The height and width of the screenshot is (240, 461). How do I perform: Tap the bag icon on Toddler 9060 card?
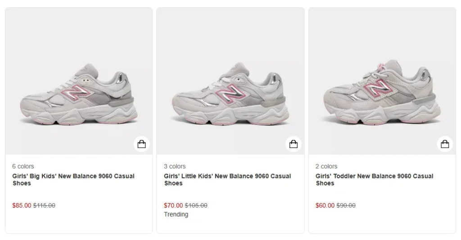tap(445, 144)
